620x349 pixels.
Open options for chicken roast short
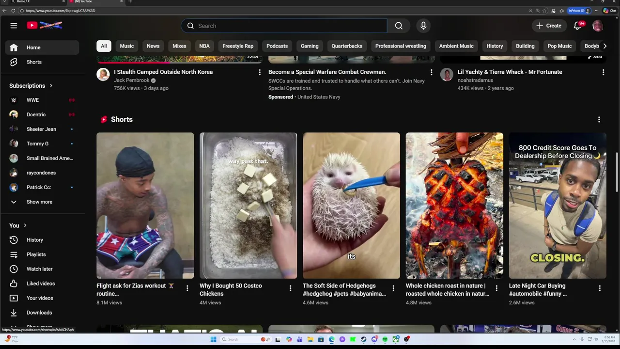496,288
